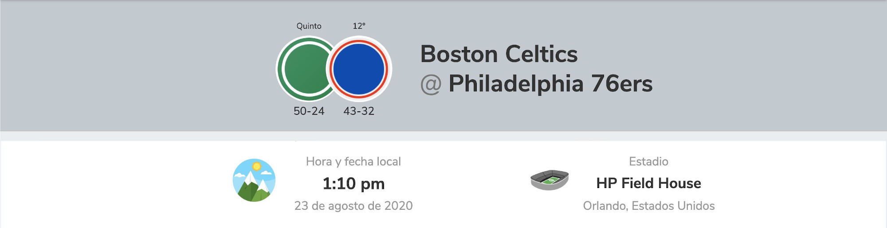Click the Quinto standing label

(x=309, y=26)
